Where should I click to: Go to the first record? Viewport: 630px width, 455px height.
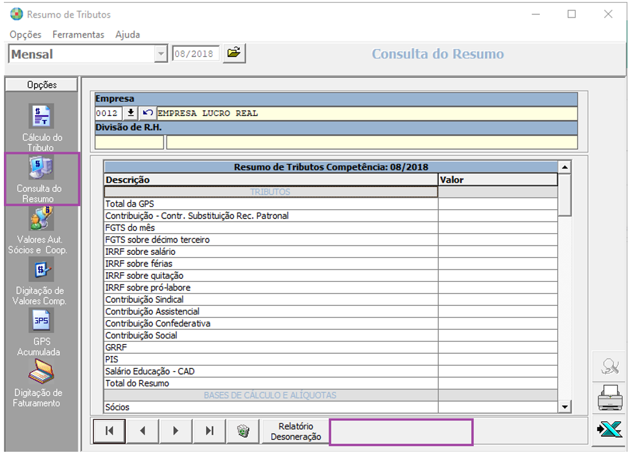[110, 431]
